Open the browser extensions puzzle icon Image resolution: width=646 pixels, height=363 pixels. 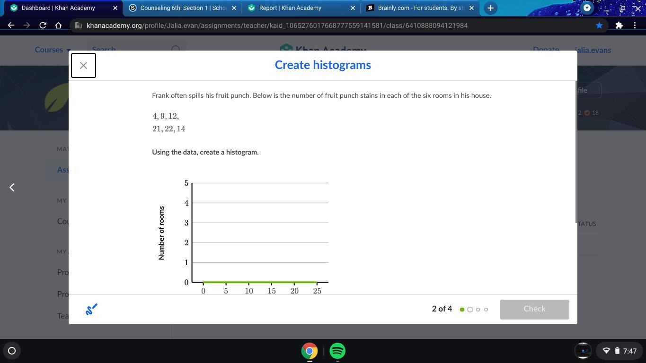619,26
